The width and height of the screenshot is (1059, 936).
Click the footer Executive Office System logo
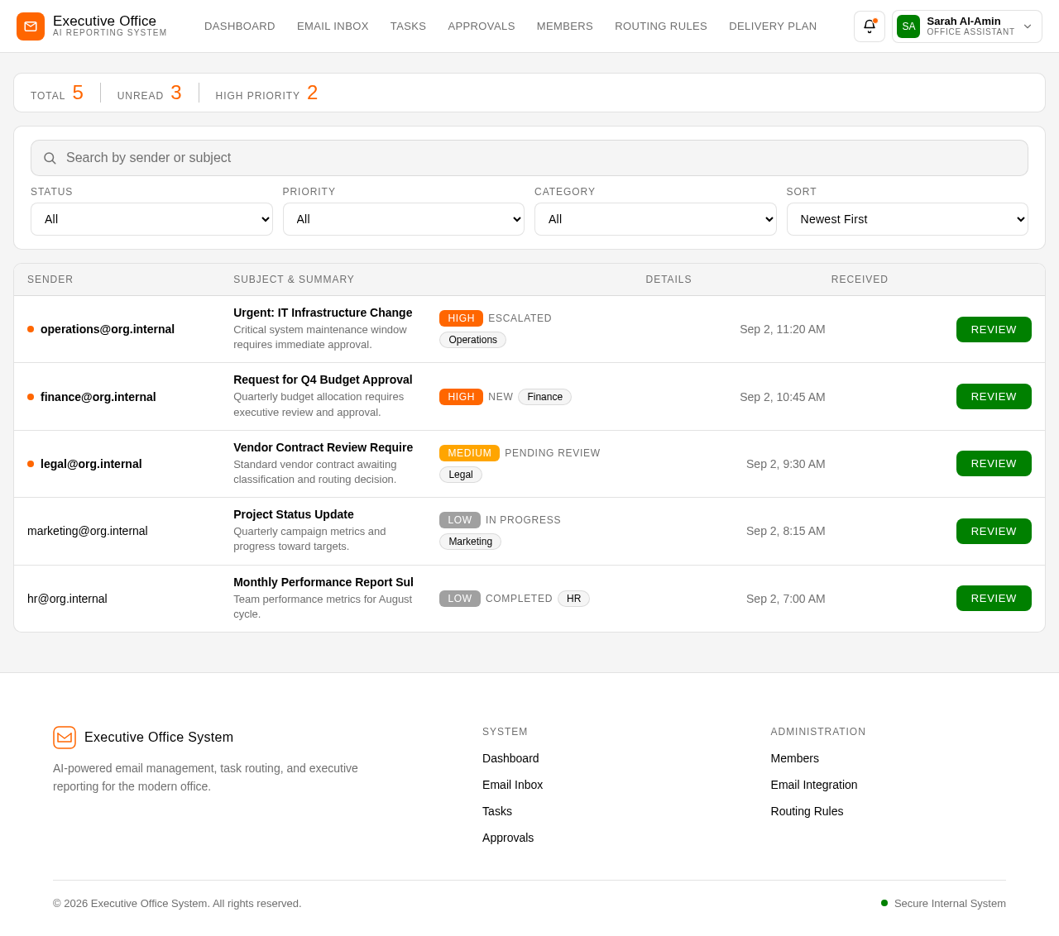65,738
